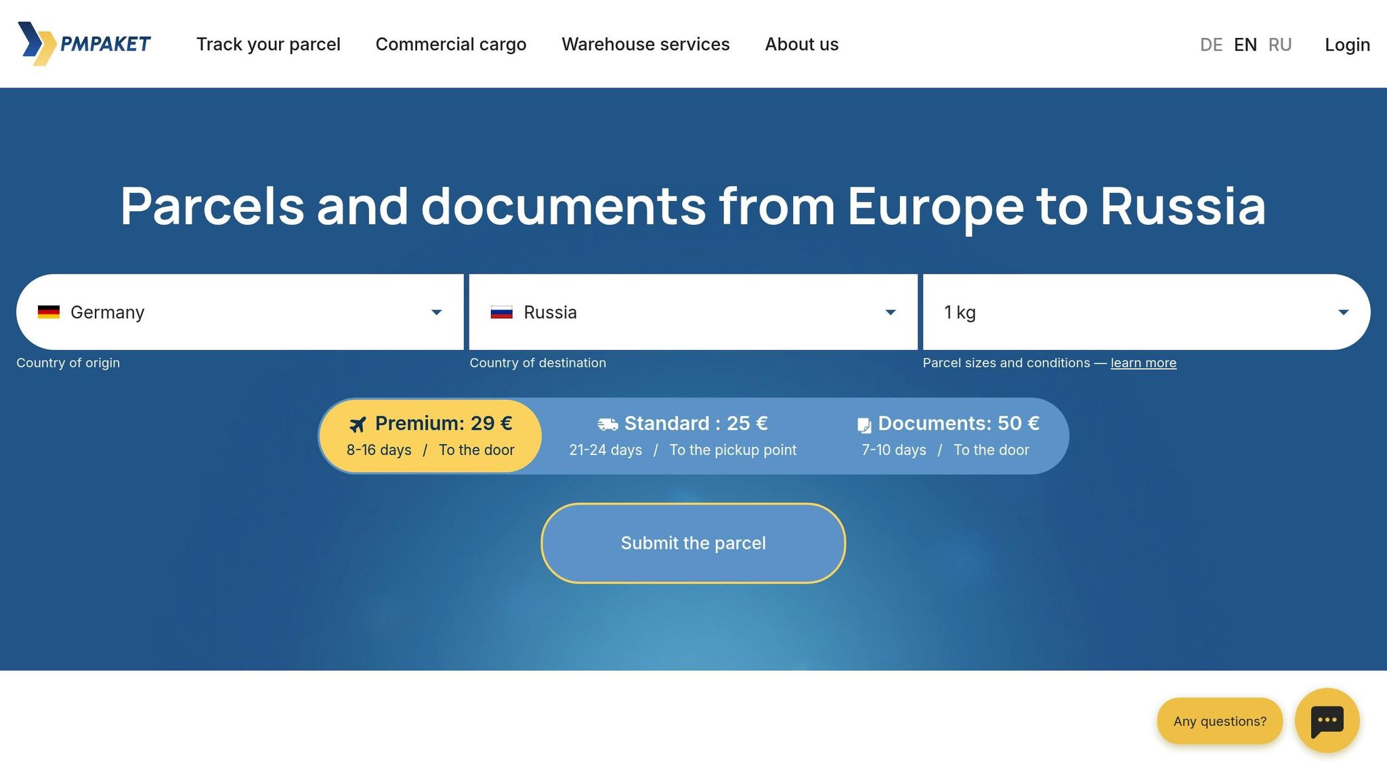Click the PMPAKET logo

84,44
